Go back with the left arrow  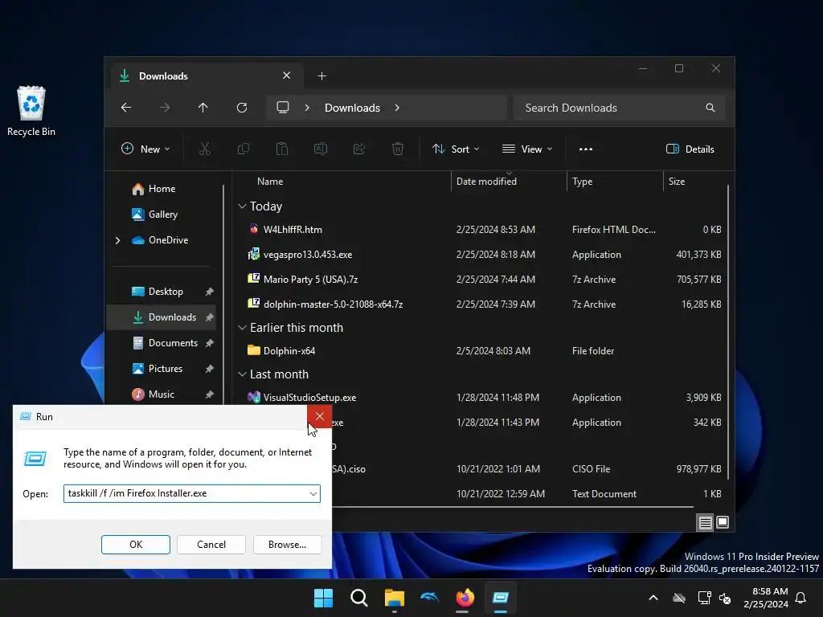(x=126, y=108)
